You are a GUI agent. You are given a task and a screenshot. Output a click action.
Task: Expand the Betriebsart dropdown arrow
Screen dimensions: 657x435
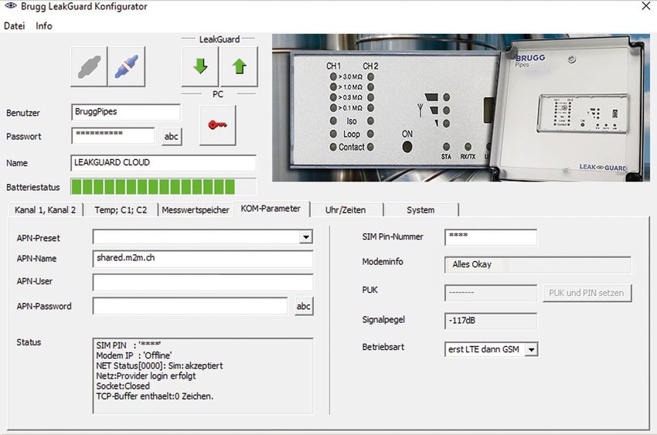(x=531, y=349)
